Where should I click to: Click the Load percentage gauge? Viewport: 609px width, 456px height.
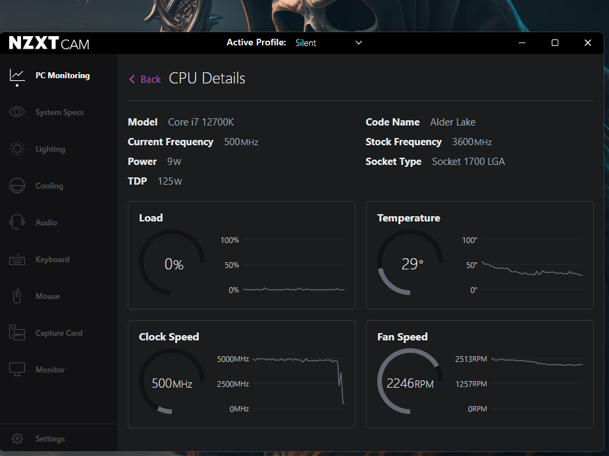(x=172, y=263)
